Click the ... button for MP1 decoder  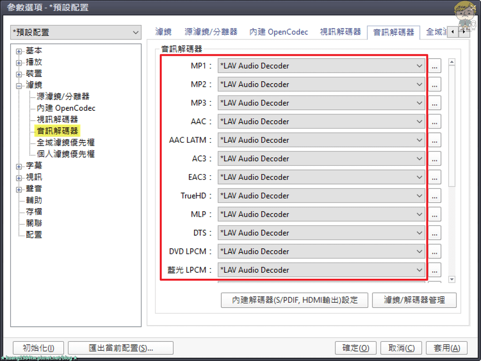pos(434,66)
